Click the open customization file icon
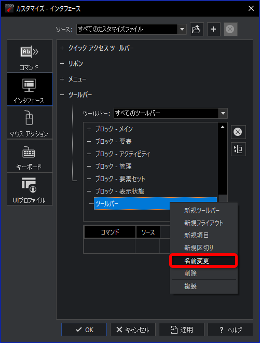260x343 pixels. click(x=197, y=29)
